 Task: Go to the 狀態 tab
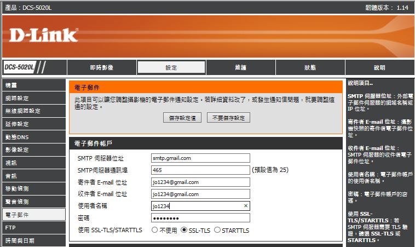coord(310,67)
